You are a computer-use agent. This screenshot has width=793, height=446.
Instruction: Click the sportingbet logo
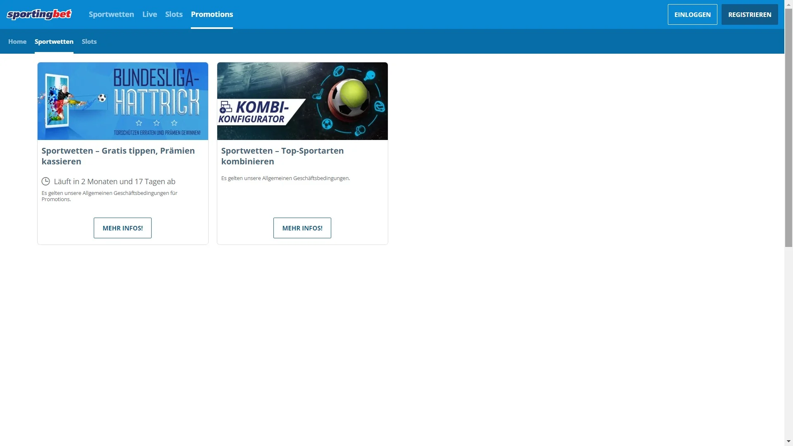[39, 14]
